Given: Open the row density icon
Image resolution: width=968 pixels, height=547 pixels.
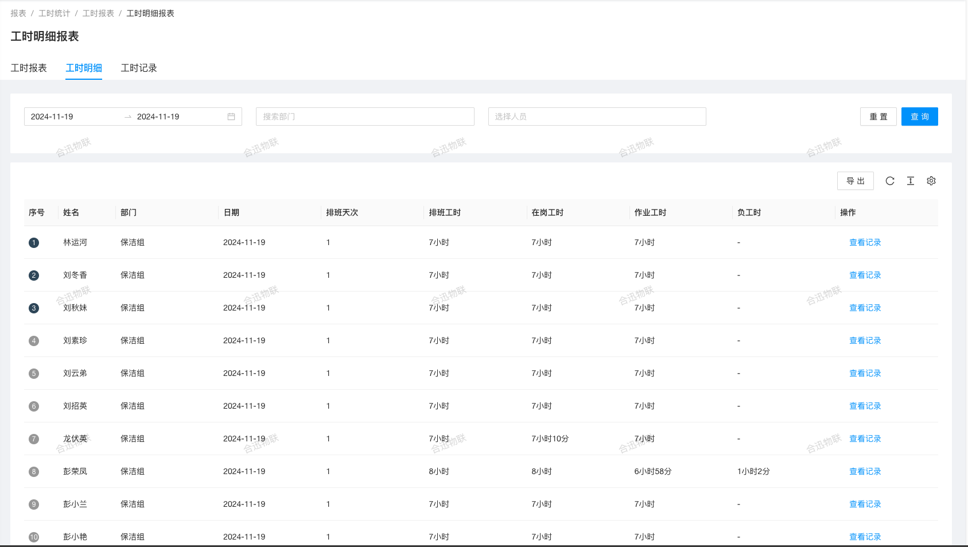Looking at the screenshot, I should pyautogui.click(x=911, y=181).
